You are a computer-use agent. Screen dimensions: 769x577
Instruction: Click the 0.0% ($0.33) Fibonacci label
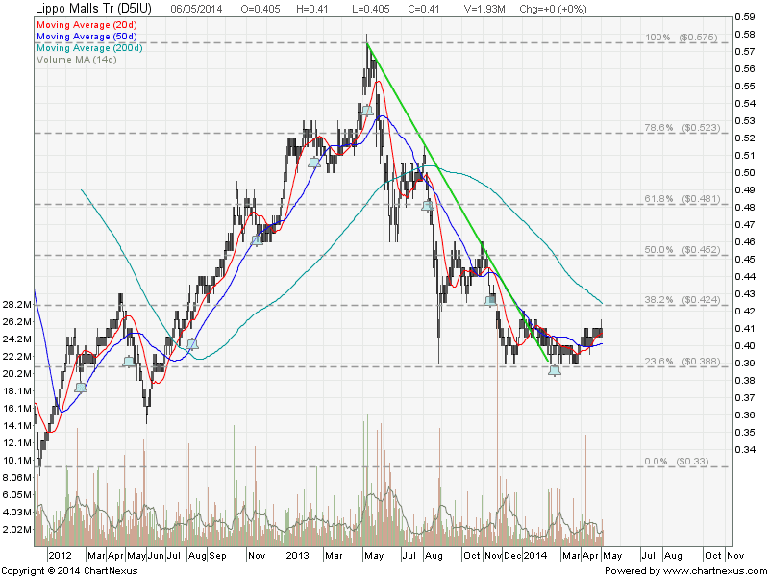(677, 462)
